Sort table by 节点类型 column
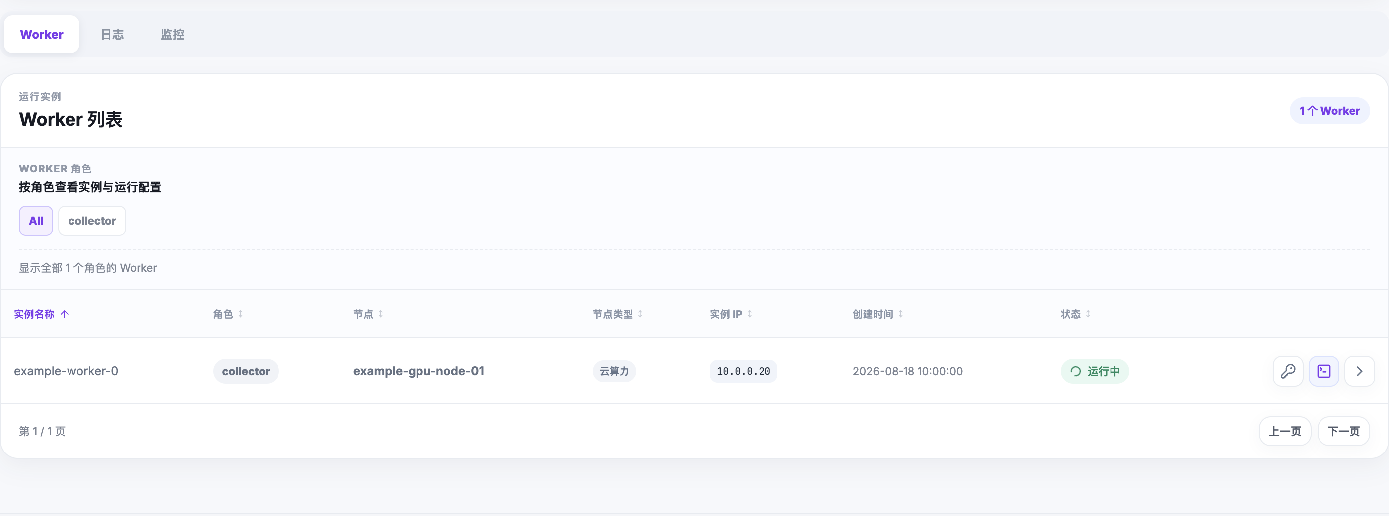The width and height of the screenshot is (1389, 516). click(x=618, y=314)
